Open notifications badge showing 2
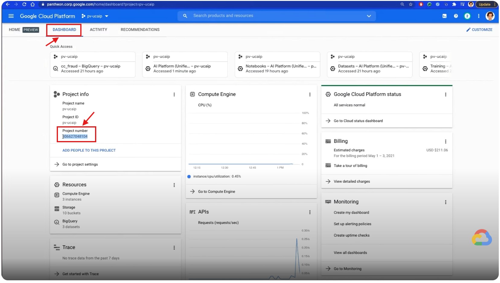The width and height of the screenshot is (500, 283). click(467, 16)
